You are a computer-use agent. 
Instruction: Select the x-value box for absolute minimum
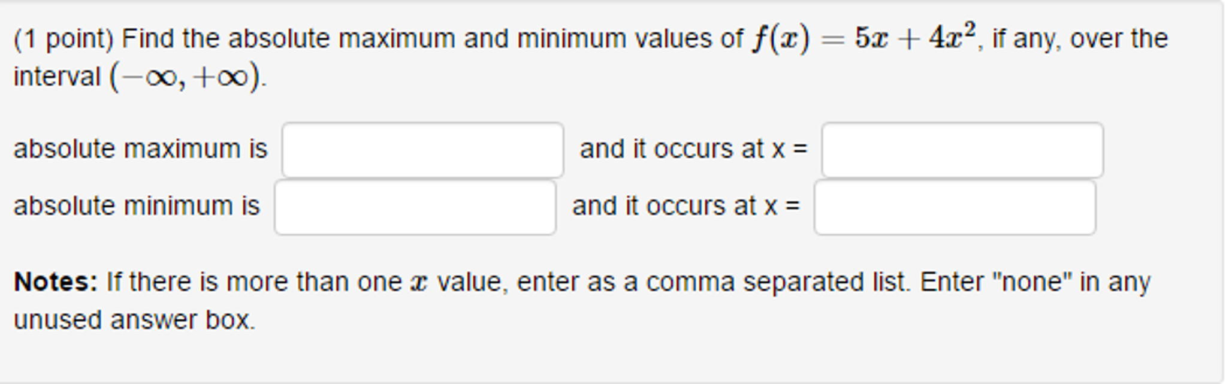coord(955,205)
